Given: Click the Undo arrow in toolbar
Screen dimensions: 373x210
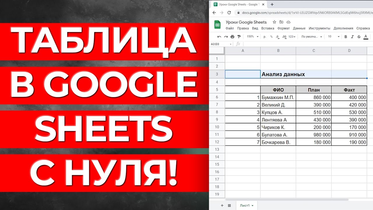Looking at the screenshot, I should pyautogui.click(x=219, y=37).
